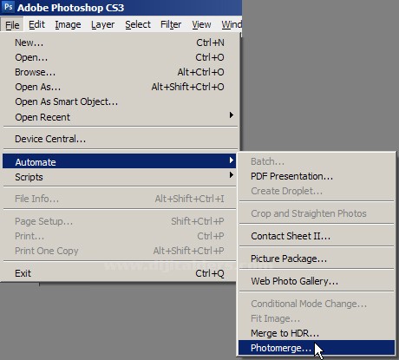Open the Layer menu

102,24
